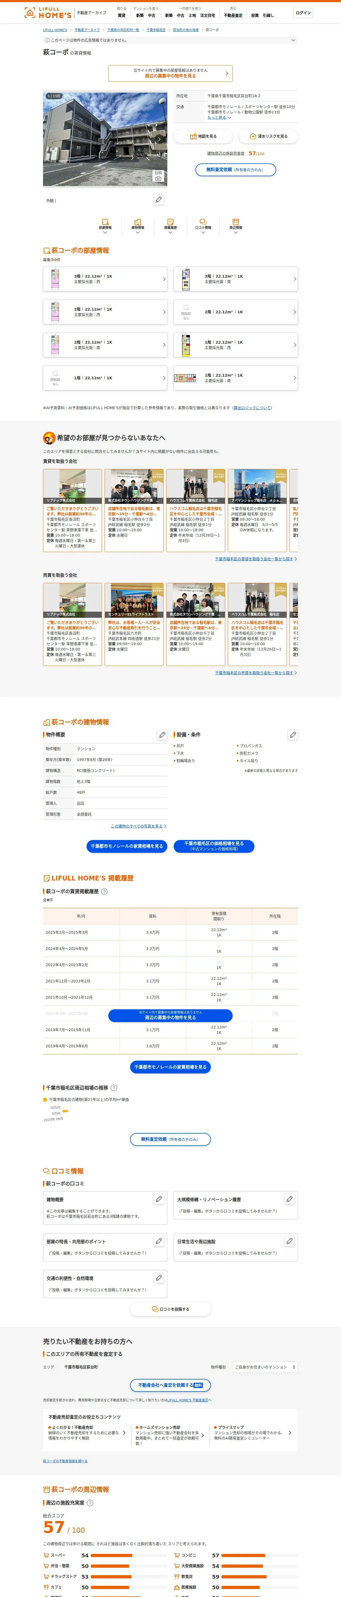Expand もっと見る under 交通

click(x=219, y=117)
